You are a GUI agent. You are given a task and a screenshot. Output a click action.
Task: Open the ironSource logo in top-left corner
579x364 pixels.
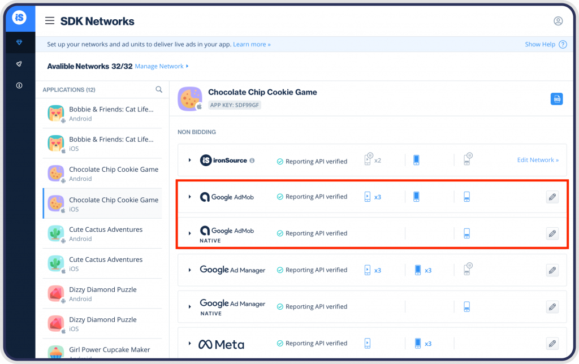point(19,18)
